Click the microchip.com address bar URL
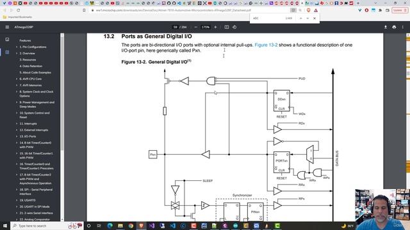This screenshot has width=410, height=230. (x=174, y=10)
